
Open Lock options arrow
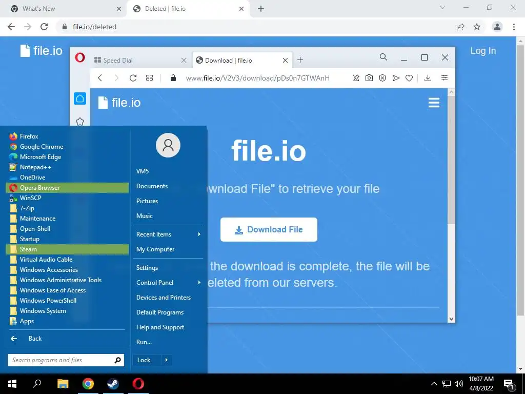(x=167, y=360)
